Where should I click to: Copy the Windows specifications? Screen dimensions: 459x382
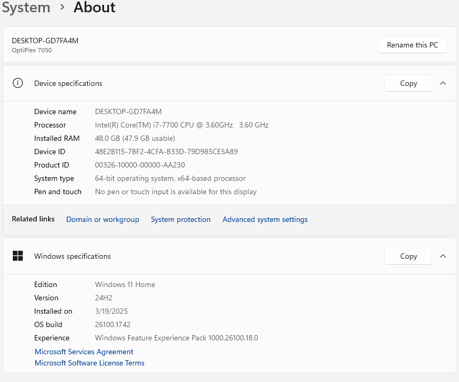[408, 256]
